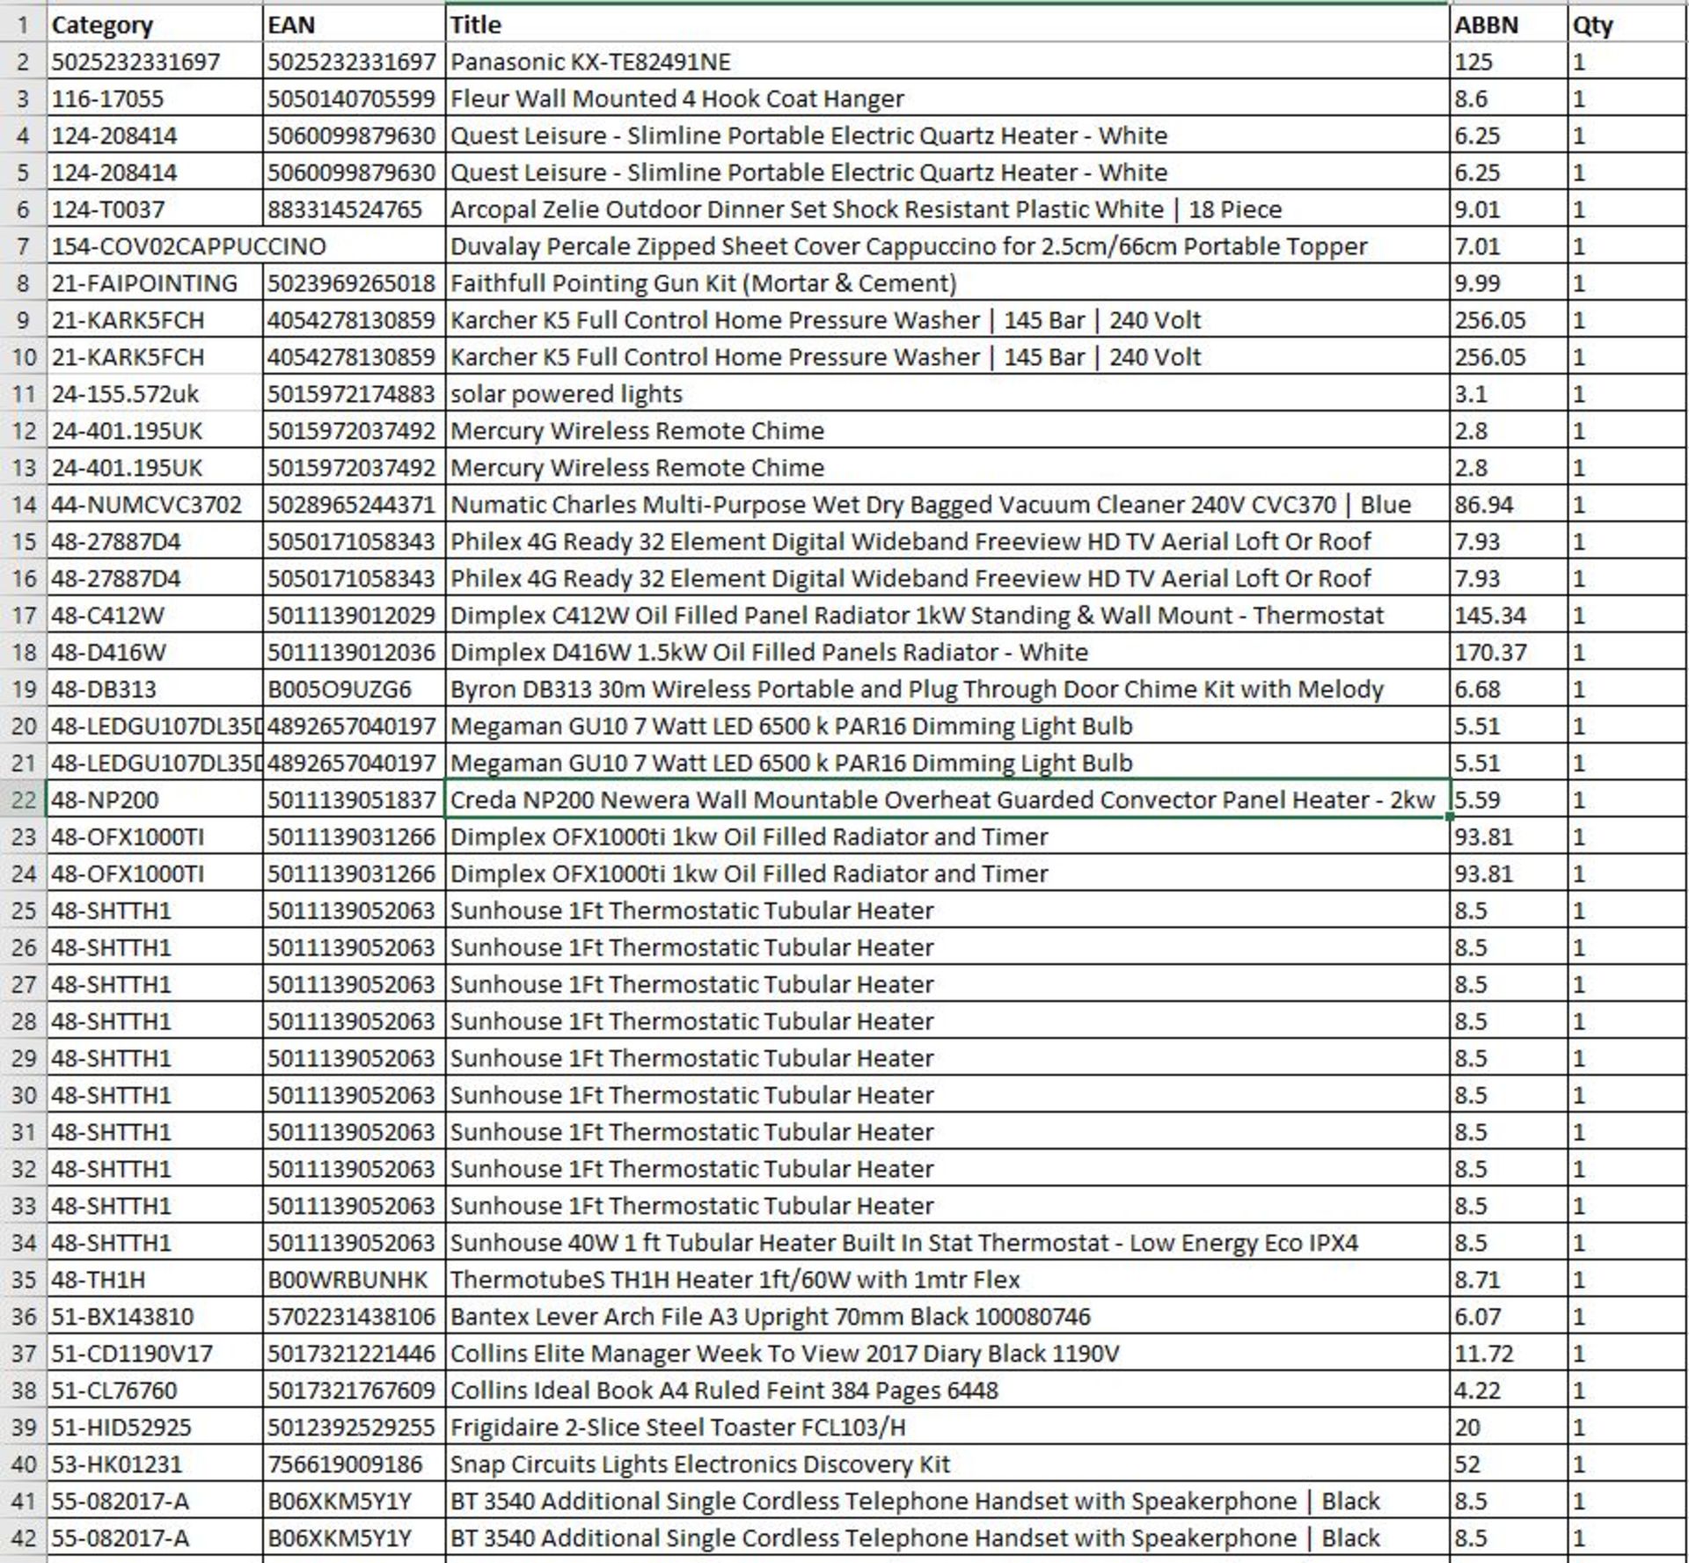Viewport: 1689px width, 1563px height.
Task: Select row header 42
Action: click(x=23, y=1537)
